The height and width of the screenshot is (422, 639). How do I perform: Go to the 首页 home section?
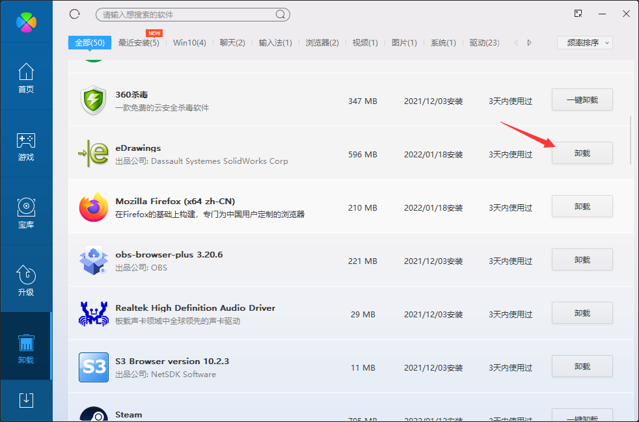tap(26, 78)
